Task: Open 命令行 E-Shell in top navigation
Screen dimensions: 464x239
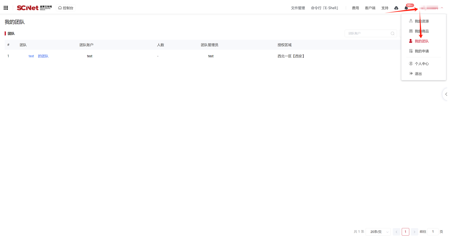Action: tap(325, 8)
